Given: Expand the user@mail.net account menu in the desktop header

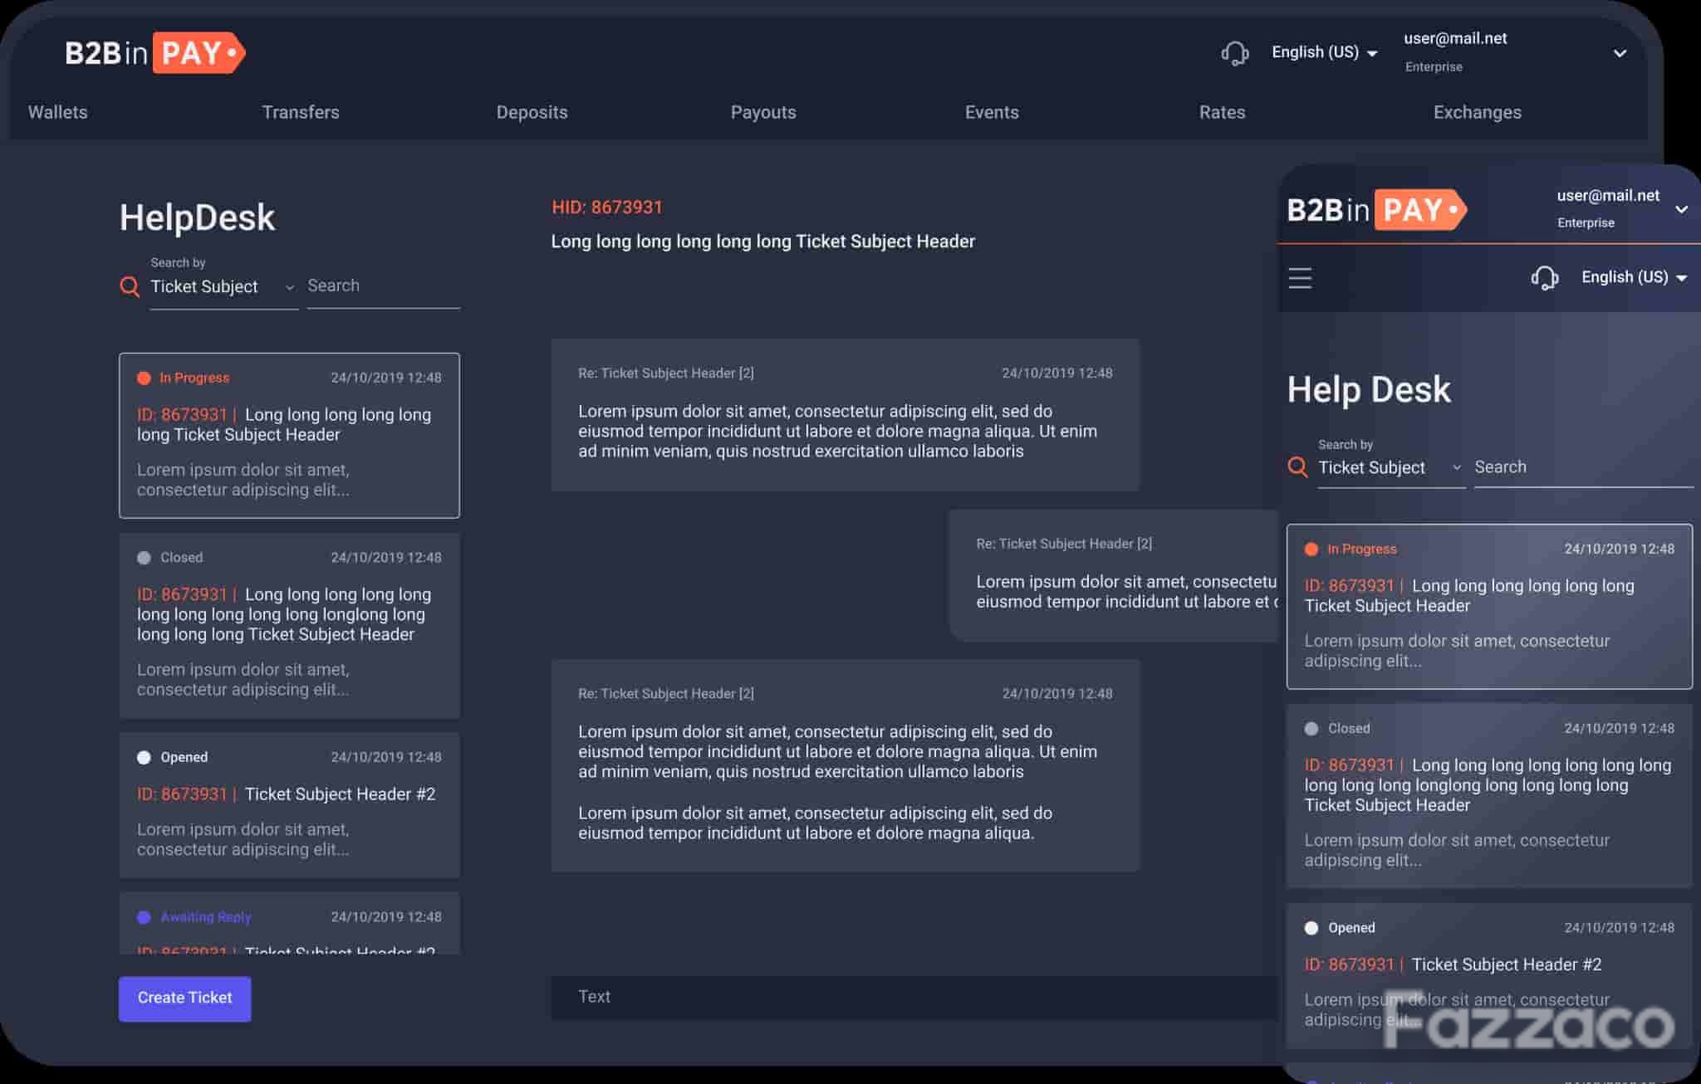Looking at the screenshot, I should (x=1620, y=53).
